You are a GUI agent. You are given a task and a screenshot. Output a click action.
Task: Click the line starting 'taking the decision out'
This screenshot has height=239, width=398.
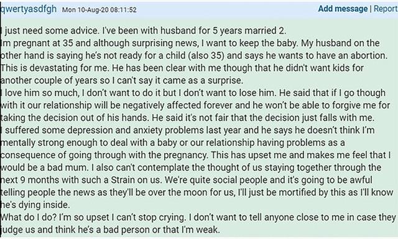pos(188,118)
